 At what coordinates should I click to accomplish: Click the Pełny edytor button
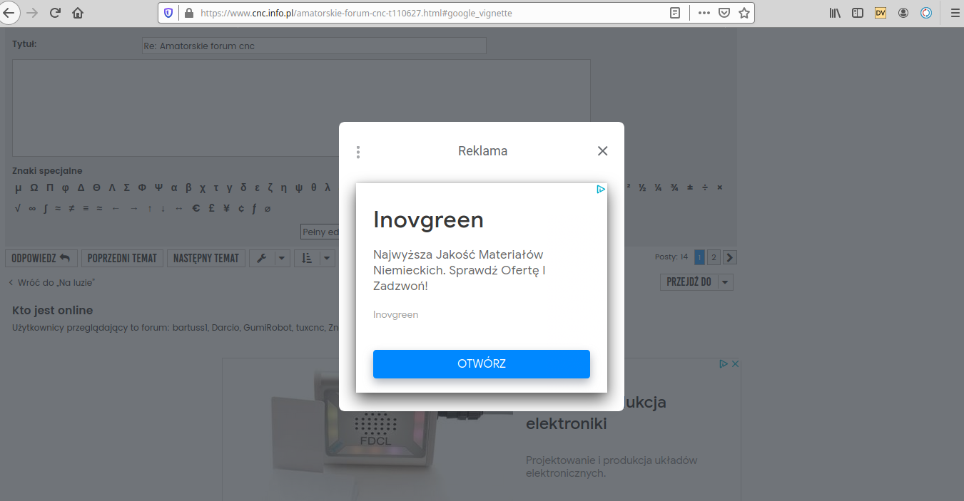[320, 232]
